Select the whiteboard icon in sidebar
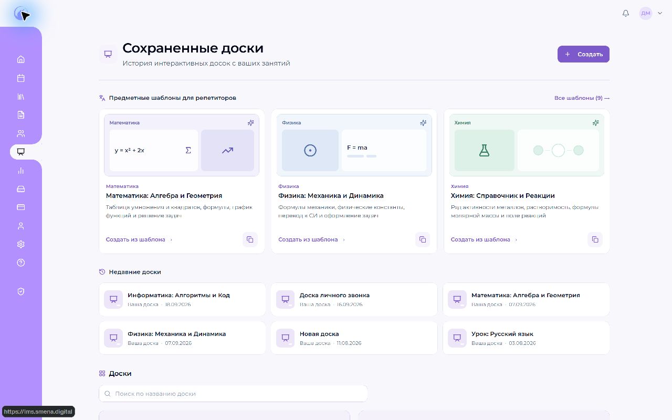 (21, 152)
